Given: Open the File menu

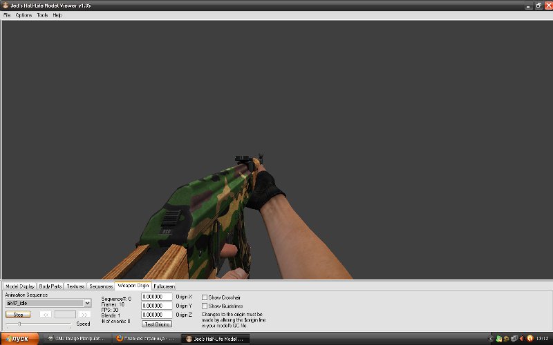Looking at the screenshot, I should click(7, 15).
